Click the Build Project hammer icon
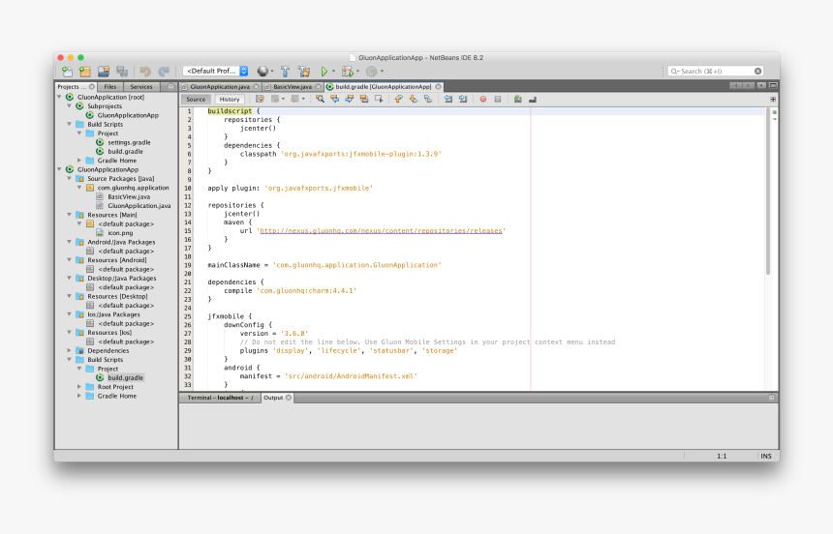This screenshot has height=534, width=833. pyautogui.click(x=286, y=72)
